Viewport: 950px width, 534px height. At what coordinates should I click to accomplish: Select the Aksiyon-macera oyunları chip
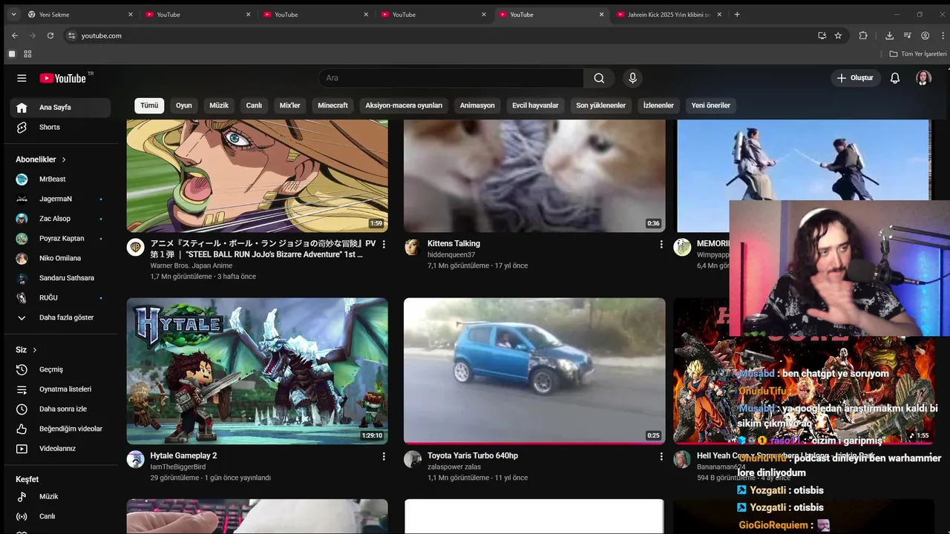pyautogui.click(x=404, y=105)
